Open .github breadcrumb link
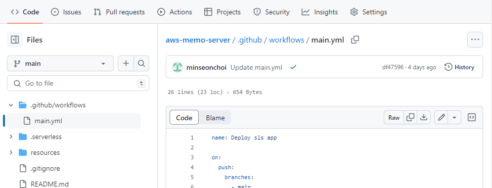 pos(249,40)
